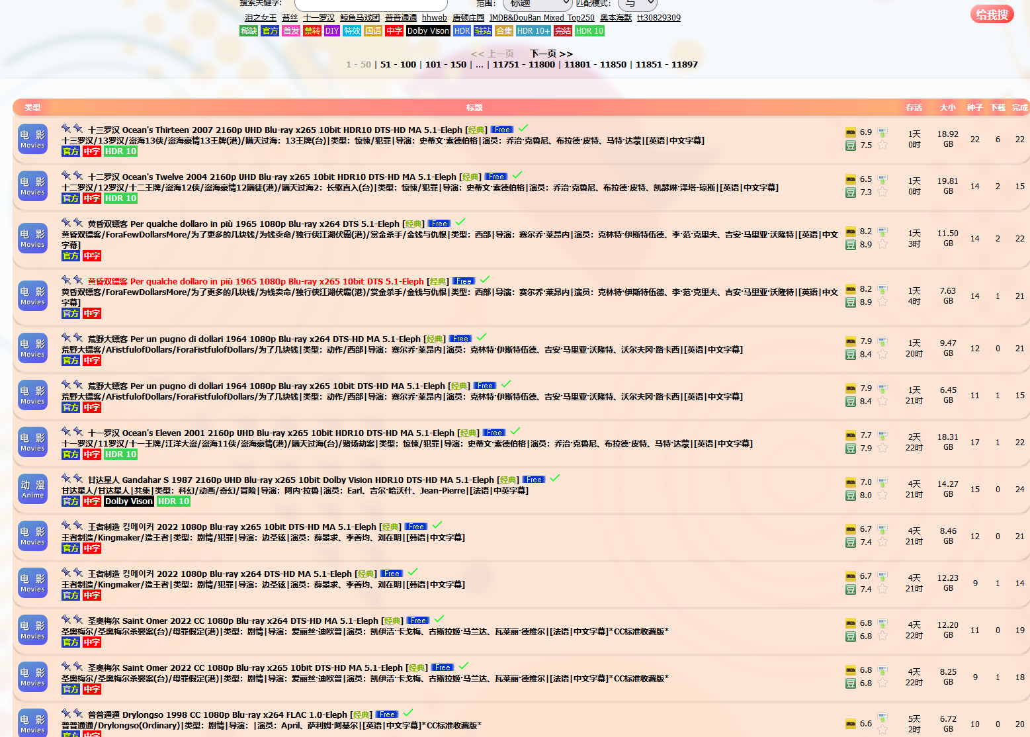Toggle bookmark star in the 9.47 GB row
Screen dimensions: 1030x737
pos(882,355)
